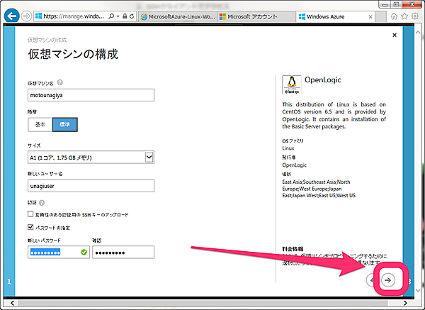Image resolution: width=425 pixels, height=310 pixels.
Task: Edit the virtual machine name motounagiya
Action: click(91, 95)
